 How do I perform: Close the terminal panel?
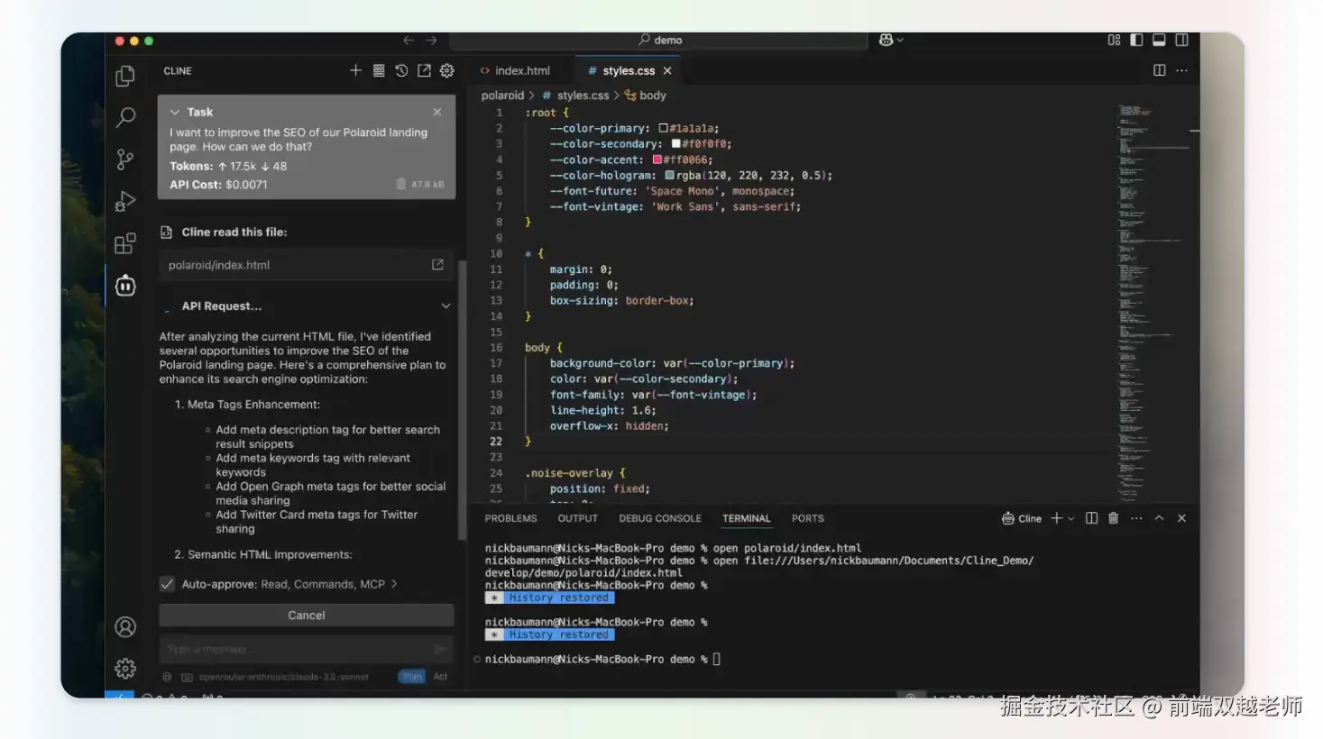[x=1181, y=518]
